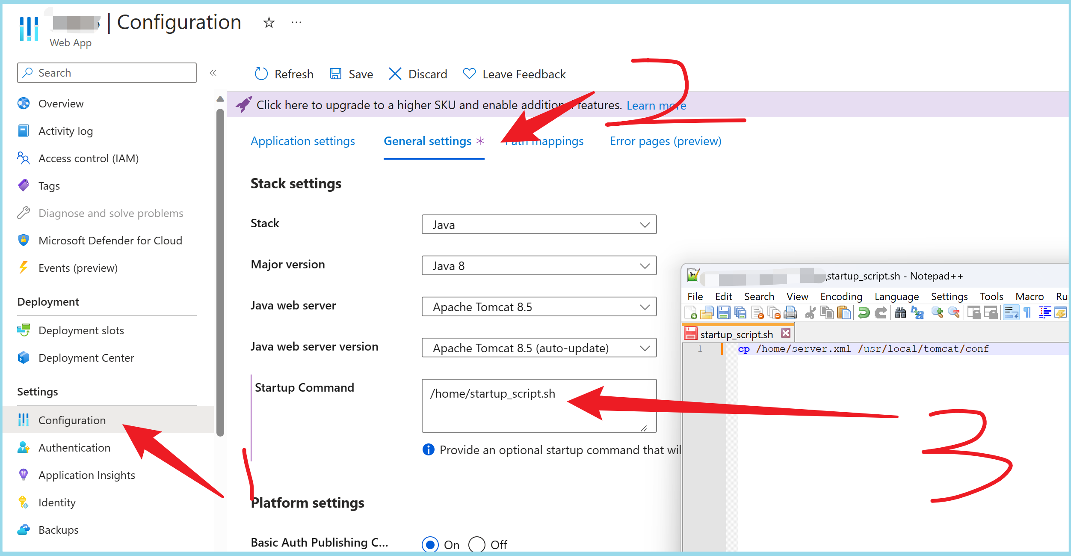Viewport: 1071px width, 556px height.
Task: Open the Encoding menu in Notepad++
Action: pos(840,297)
